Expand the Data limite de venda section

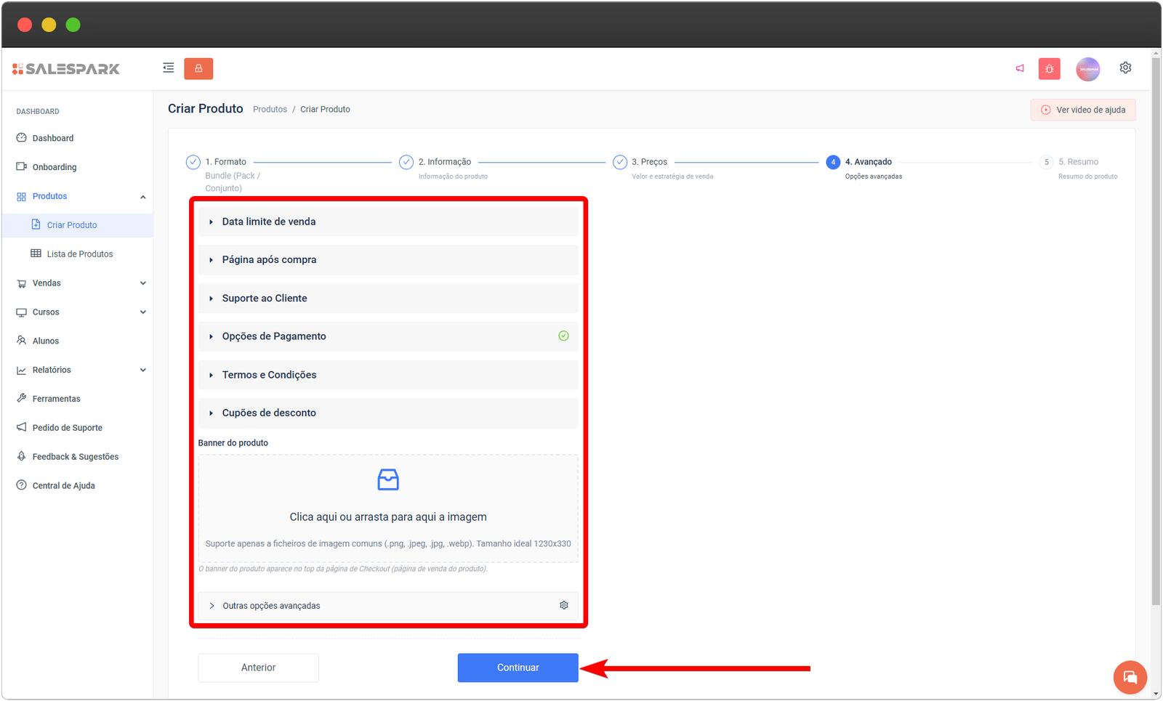coord(269,222)
